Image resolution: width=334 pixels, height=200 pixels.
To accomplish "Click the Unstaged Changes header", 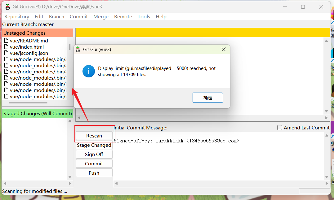I will coord(38,33).
